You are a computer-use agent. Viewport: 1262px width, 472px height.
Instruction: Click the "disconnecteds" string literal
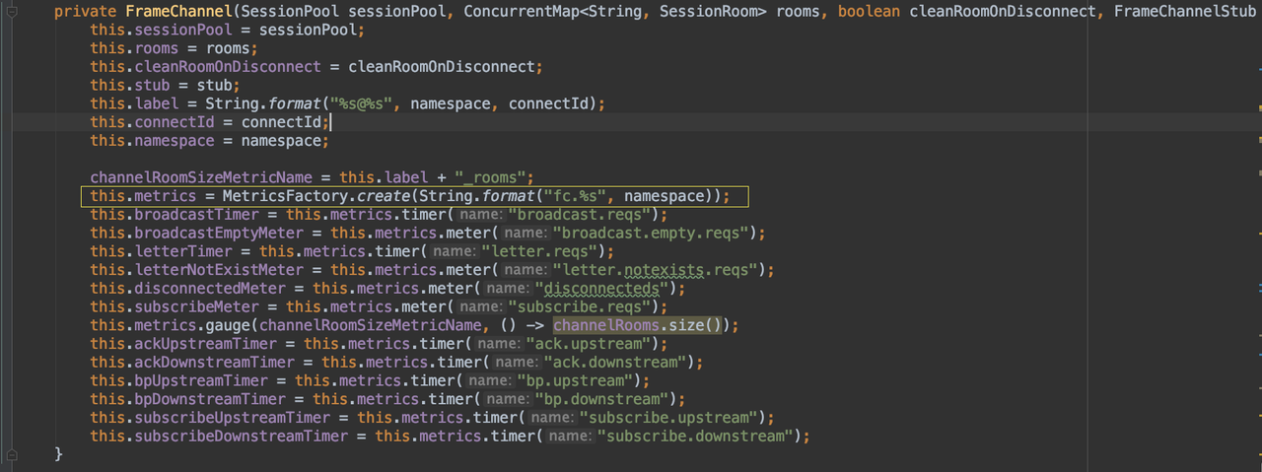coord(602,289)
